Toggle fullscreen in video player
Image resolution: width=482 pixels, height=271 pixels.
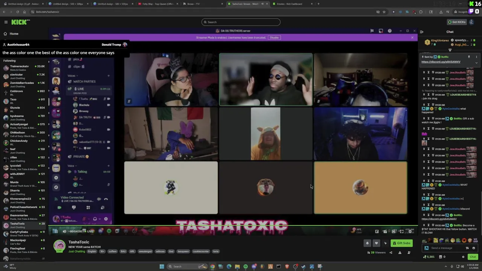pos(402,231)
